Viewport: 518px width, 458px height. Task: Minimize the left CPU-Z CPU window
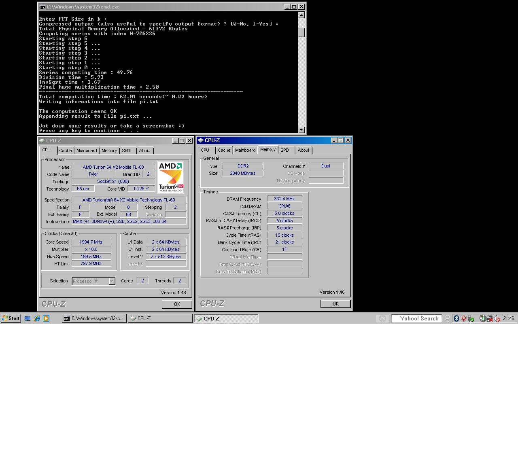[175, 141]
